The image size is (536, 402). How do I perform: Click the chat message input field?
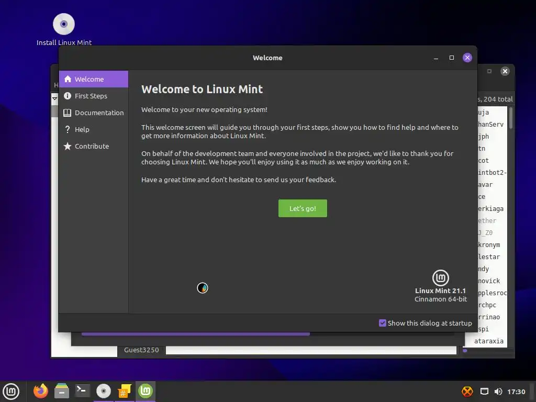point(311,350)
